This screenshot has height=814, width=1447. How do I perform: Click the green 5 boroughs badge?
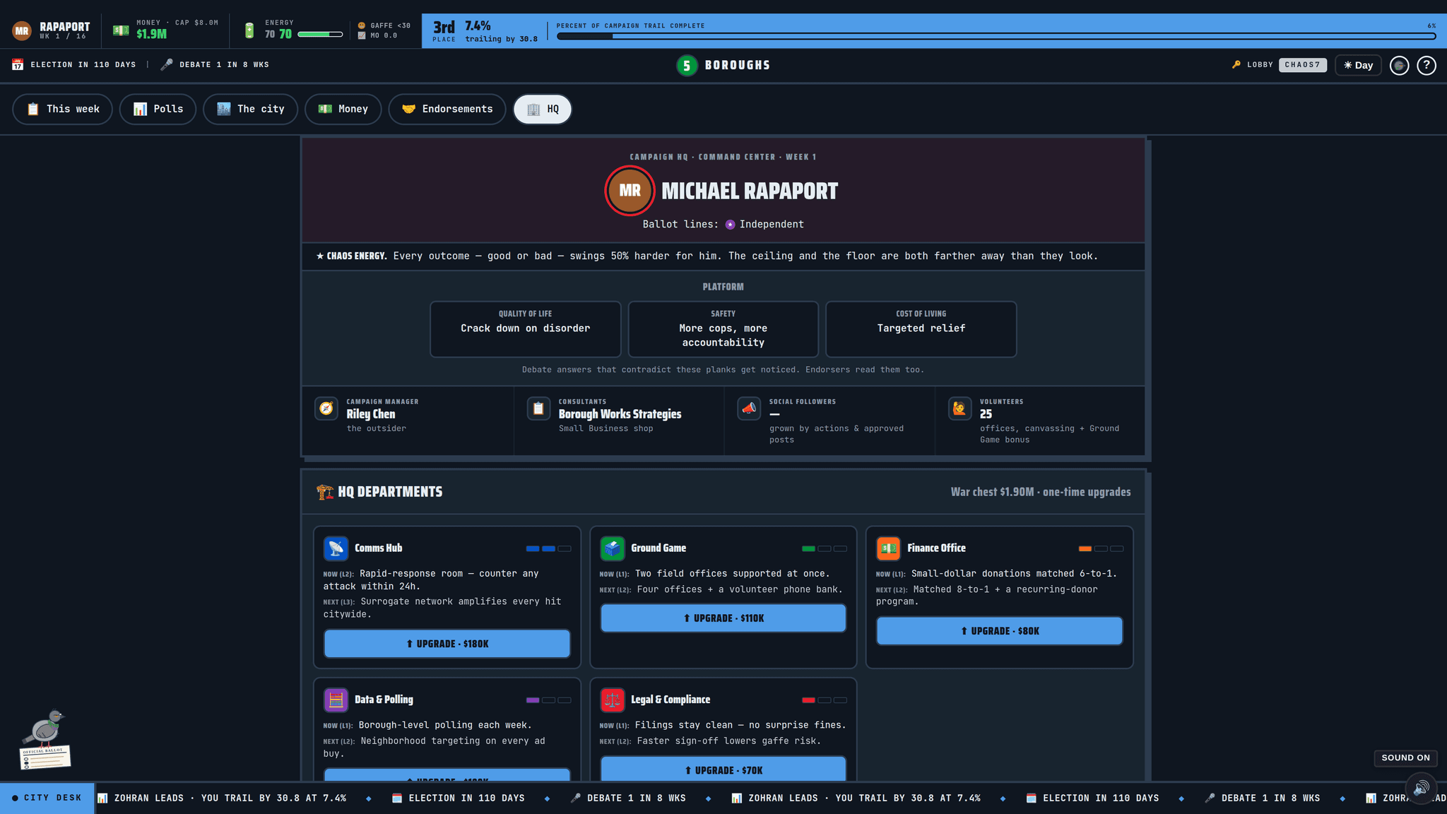687,66
